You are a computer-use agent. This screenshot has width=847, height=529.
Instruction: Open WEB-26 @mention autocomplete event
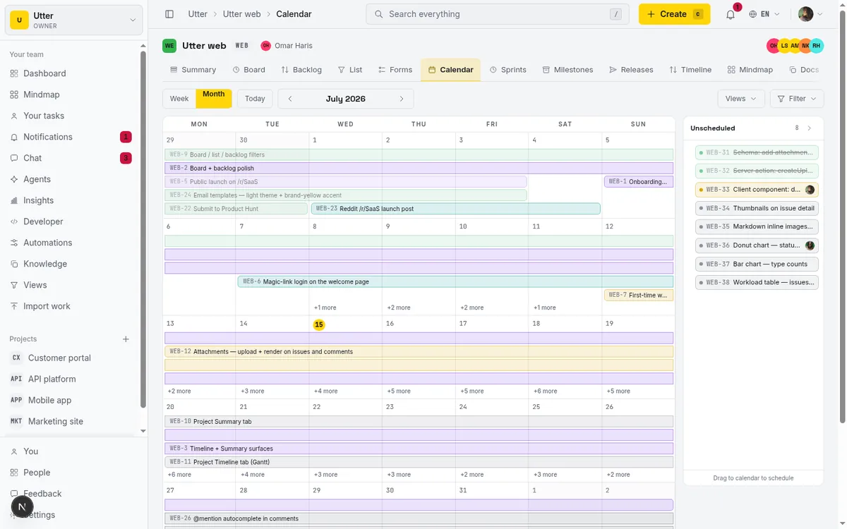(419, 518)
